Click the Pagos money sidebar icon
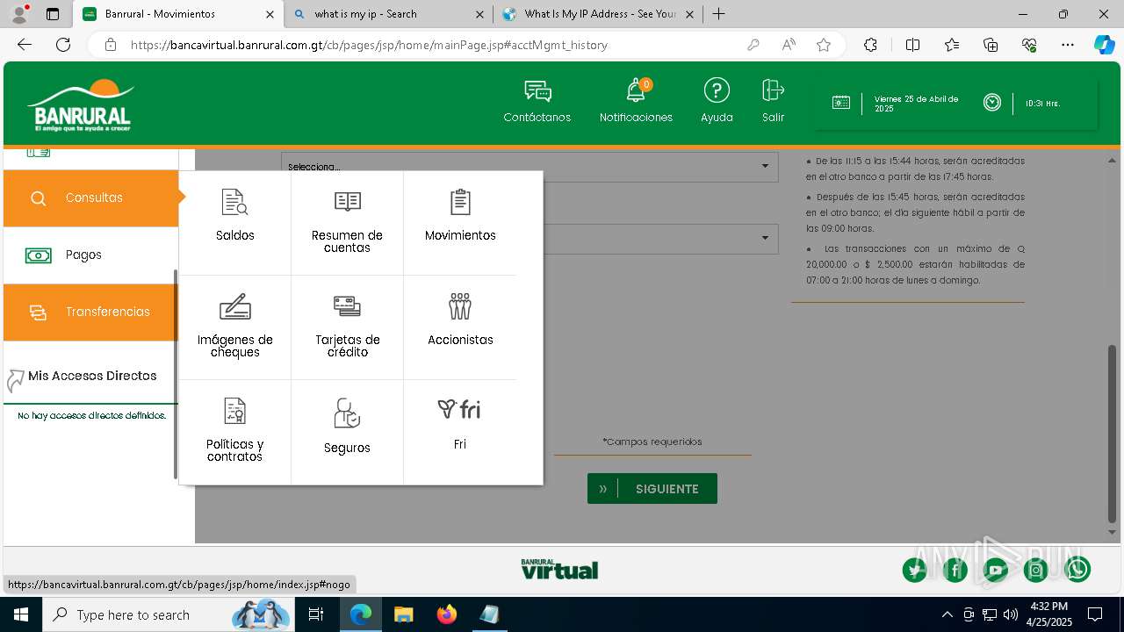This screenshot has width=1124, height=632. click(38, 255)
